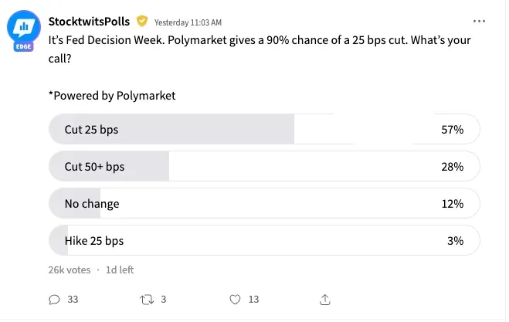Viewport: 509px width, 322px height.
Task: Vote for Cut 25 bps option
Action: pos(264,129)
